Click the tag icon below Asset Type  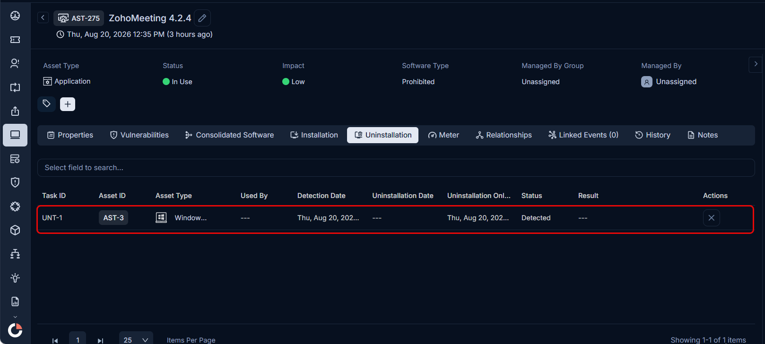(46, 104)
